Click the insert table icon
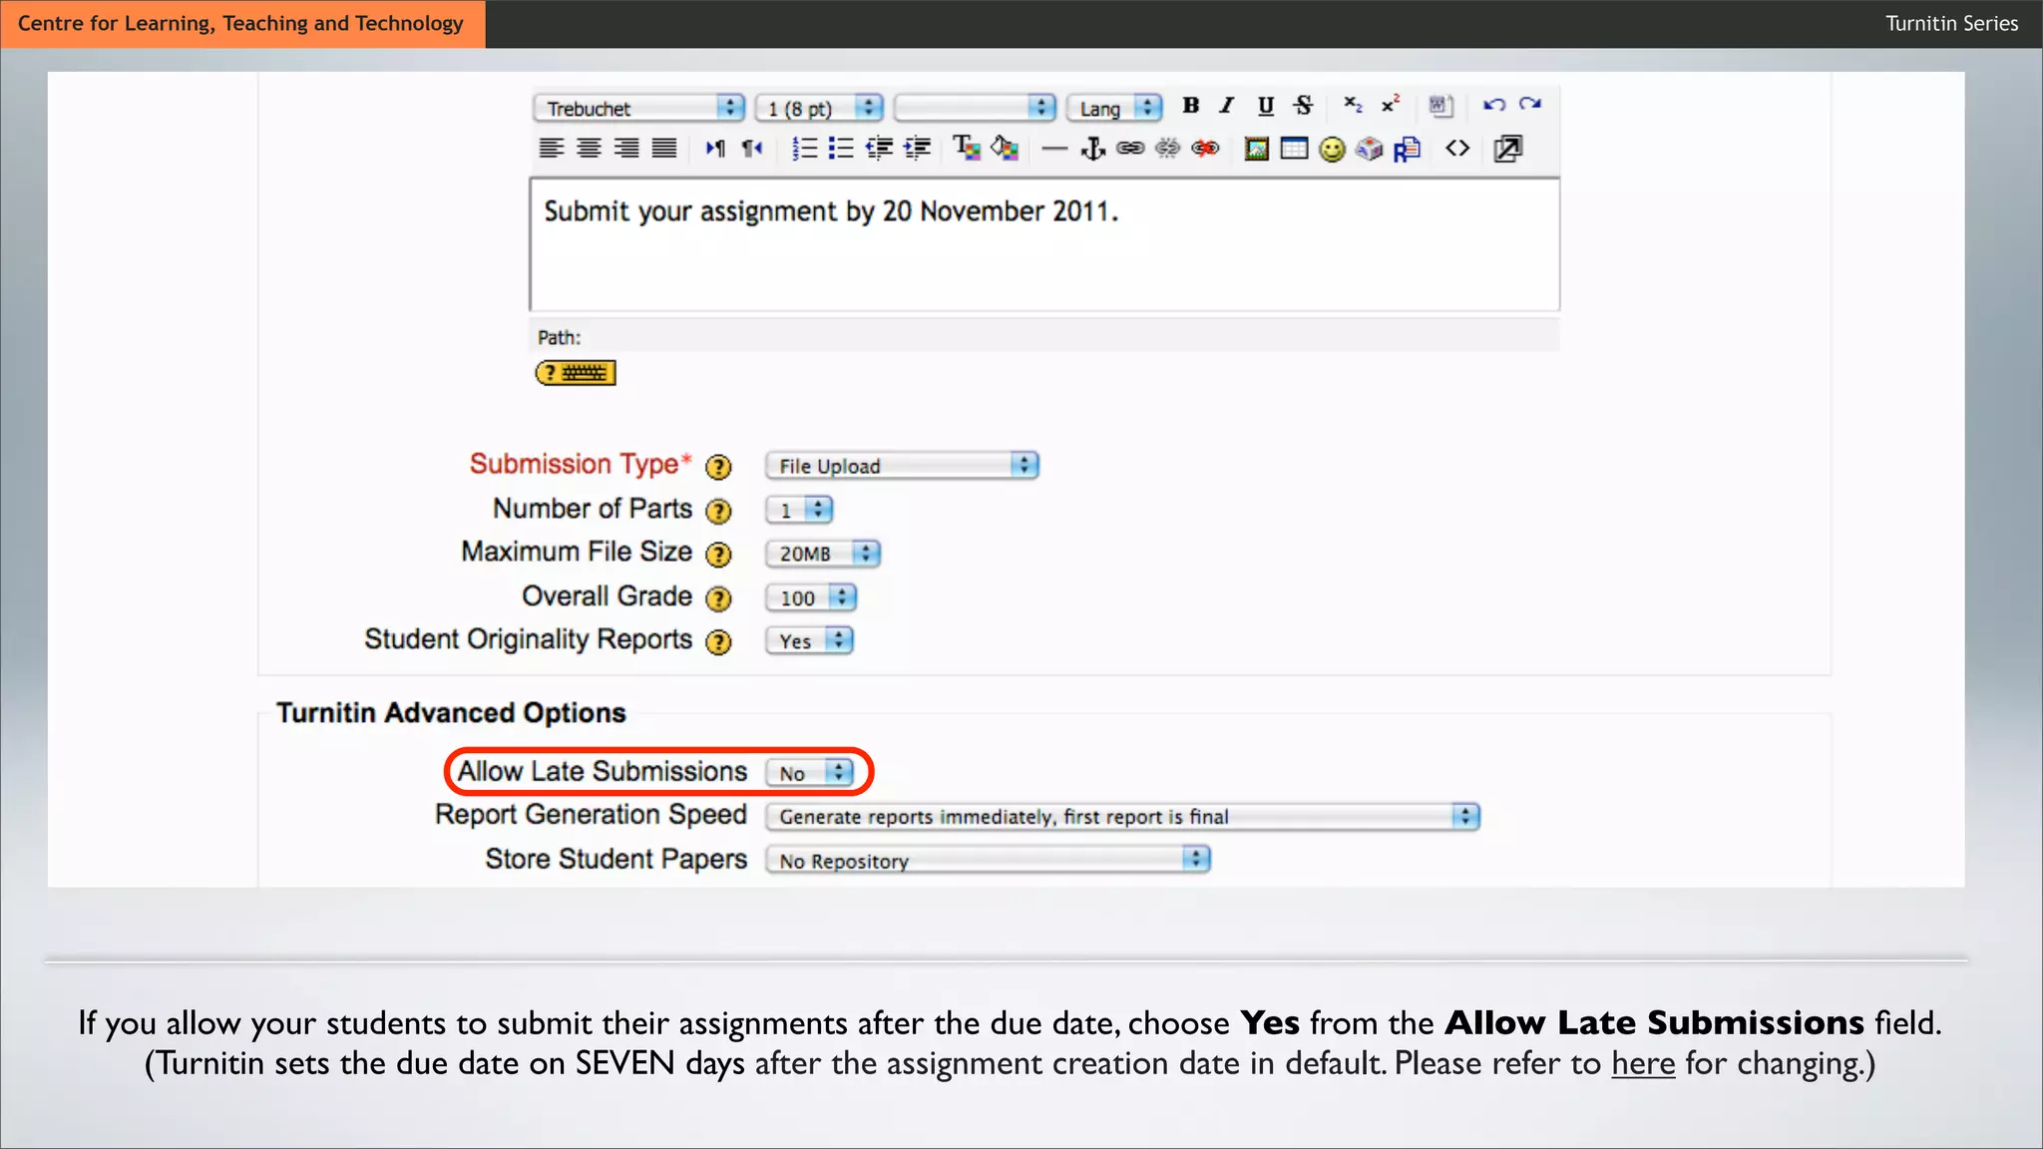This screenshot has height=1149, width=2043. tap(1294, 150)
